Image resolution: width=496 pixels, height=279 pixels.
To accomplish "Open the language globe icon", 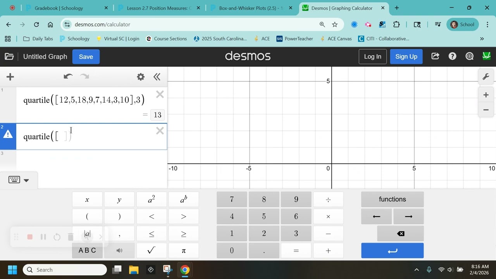I will [470, 57].
